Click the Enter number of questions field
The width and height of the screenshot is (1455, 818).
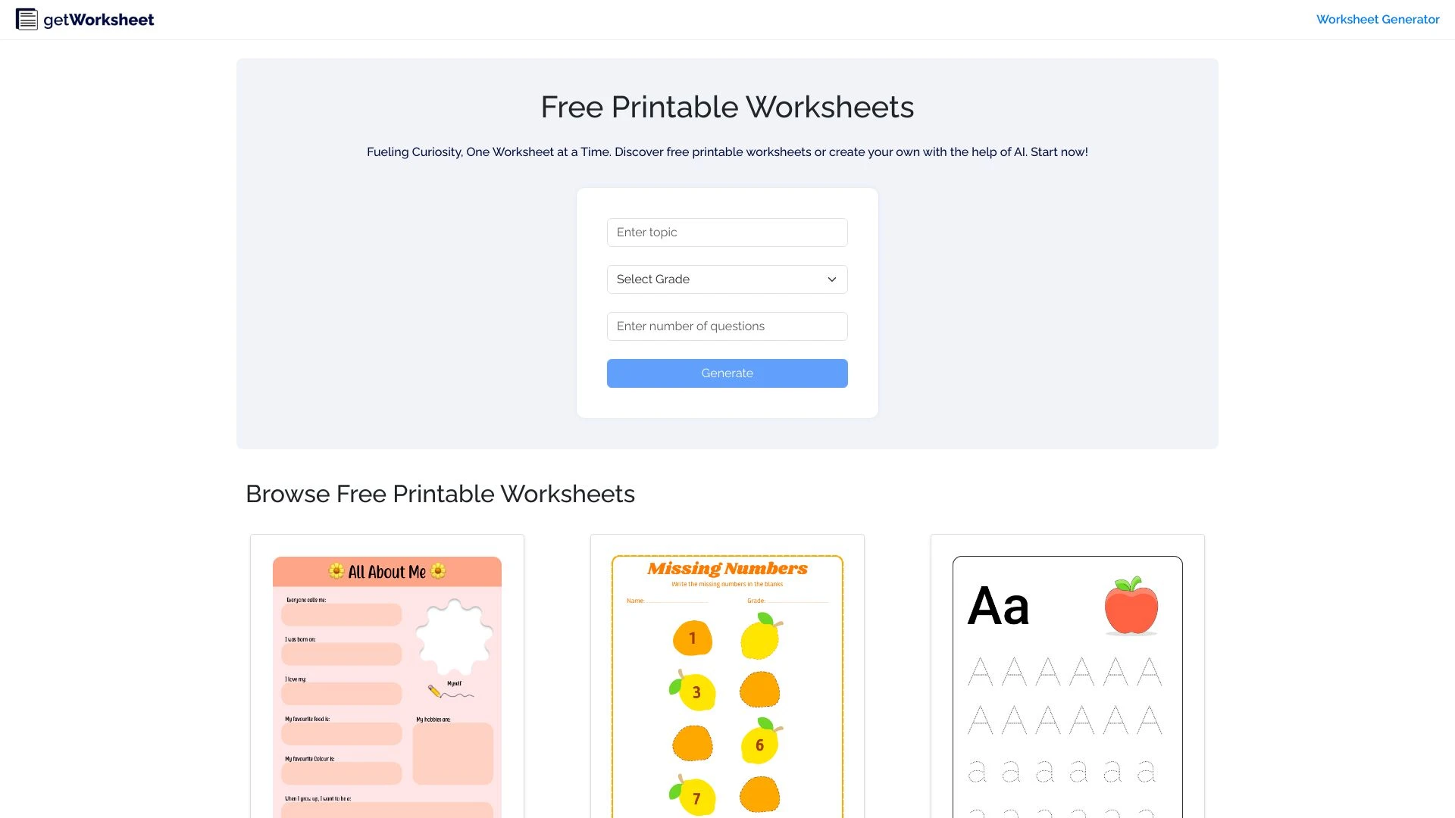coord(727,326)
